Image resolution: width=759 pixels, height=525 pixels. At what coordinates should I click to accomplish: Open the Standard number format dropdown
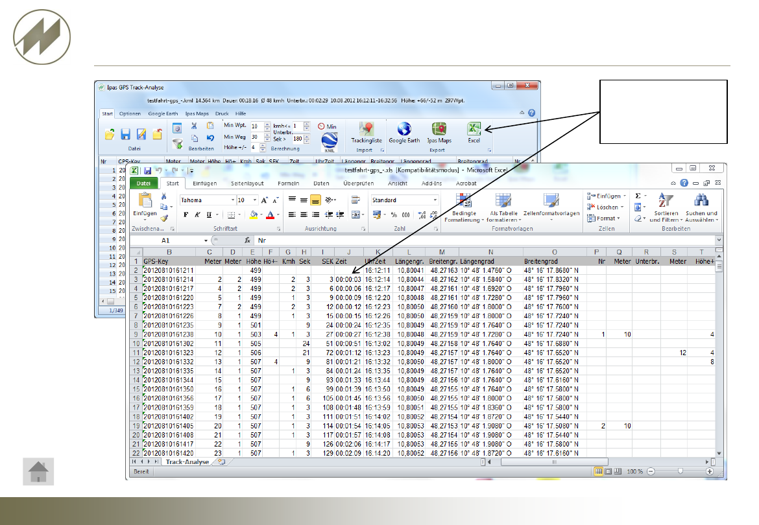click(x=435, y=200)
